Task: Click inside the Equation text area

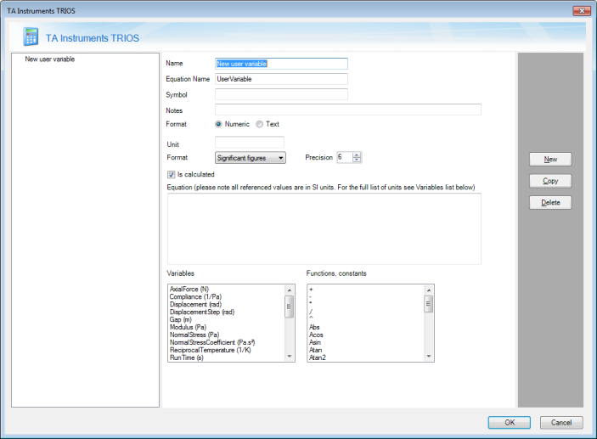Action: [x=324, y=228]
